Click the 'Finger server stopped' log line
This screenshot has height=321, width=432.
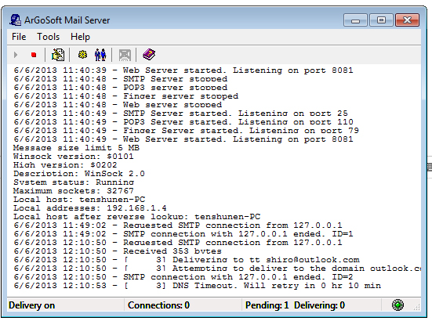pyautogui.click(x=126, y=96)
